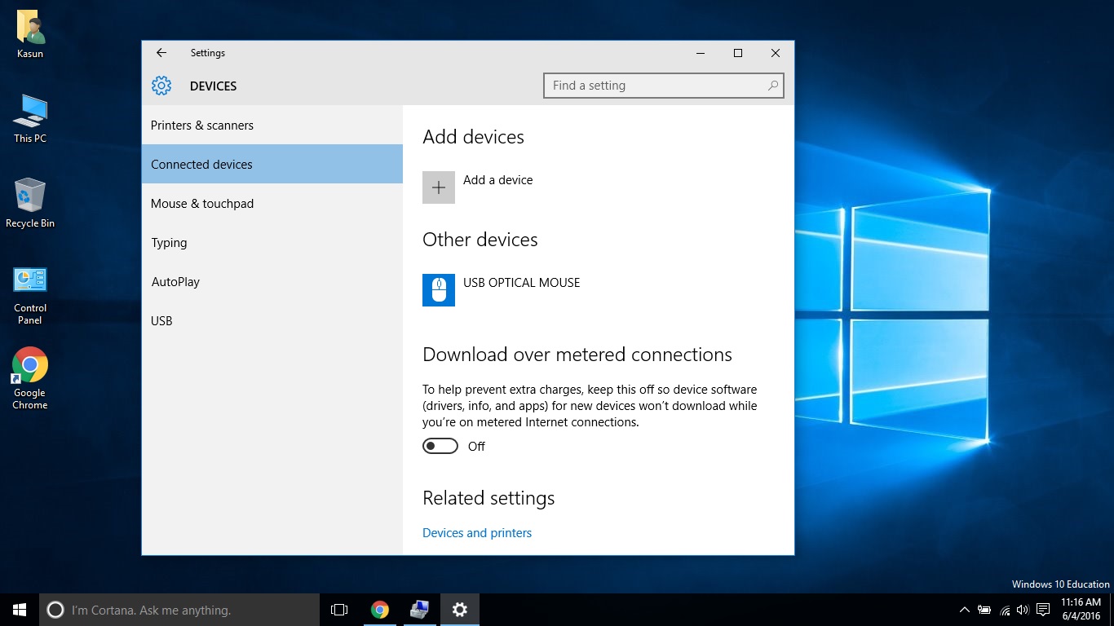Click the back arrow in Settings
The image size is (1114, 626).
click(x=161, y=53)
